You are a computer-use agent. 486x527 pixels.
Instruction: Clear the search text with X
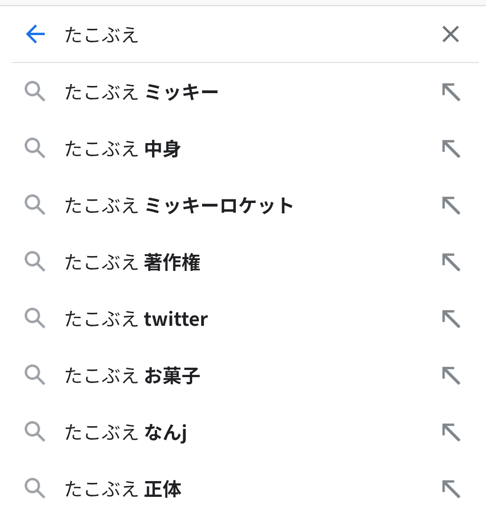point(450,34)
